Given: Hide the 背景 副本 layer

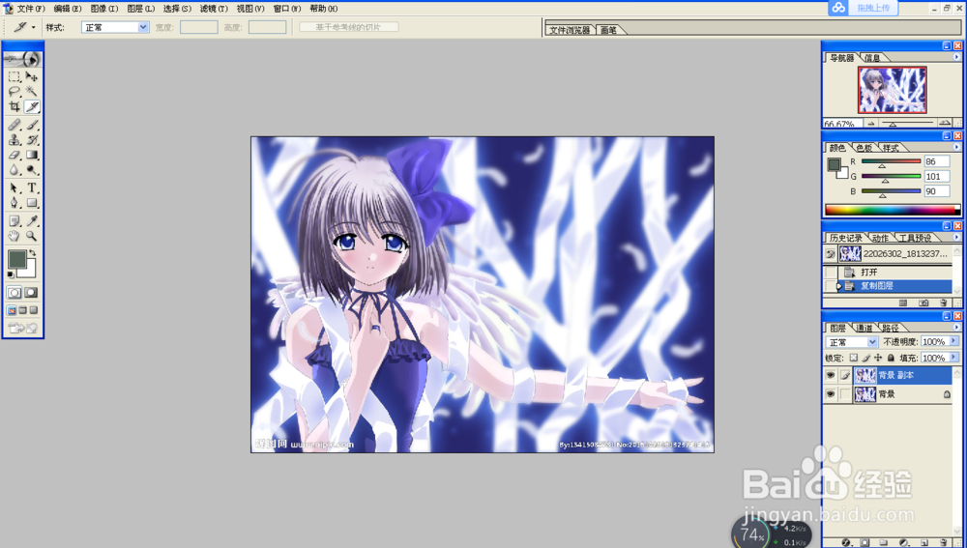Looking at the screenshot, I should coord(831,375).
